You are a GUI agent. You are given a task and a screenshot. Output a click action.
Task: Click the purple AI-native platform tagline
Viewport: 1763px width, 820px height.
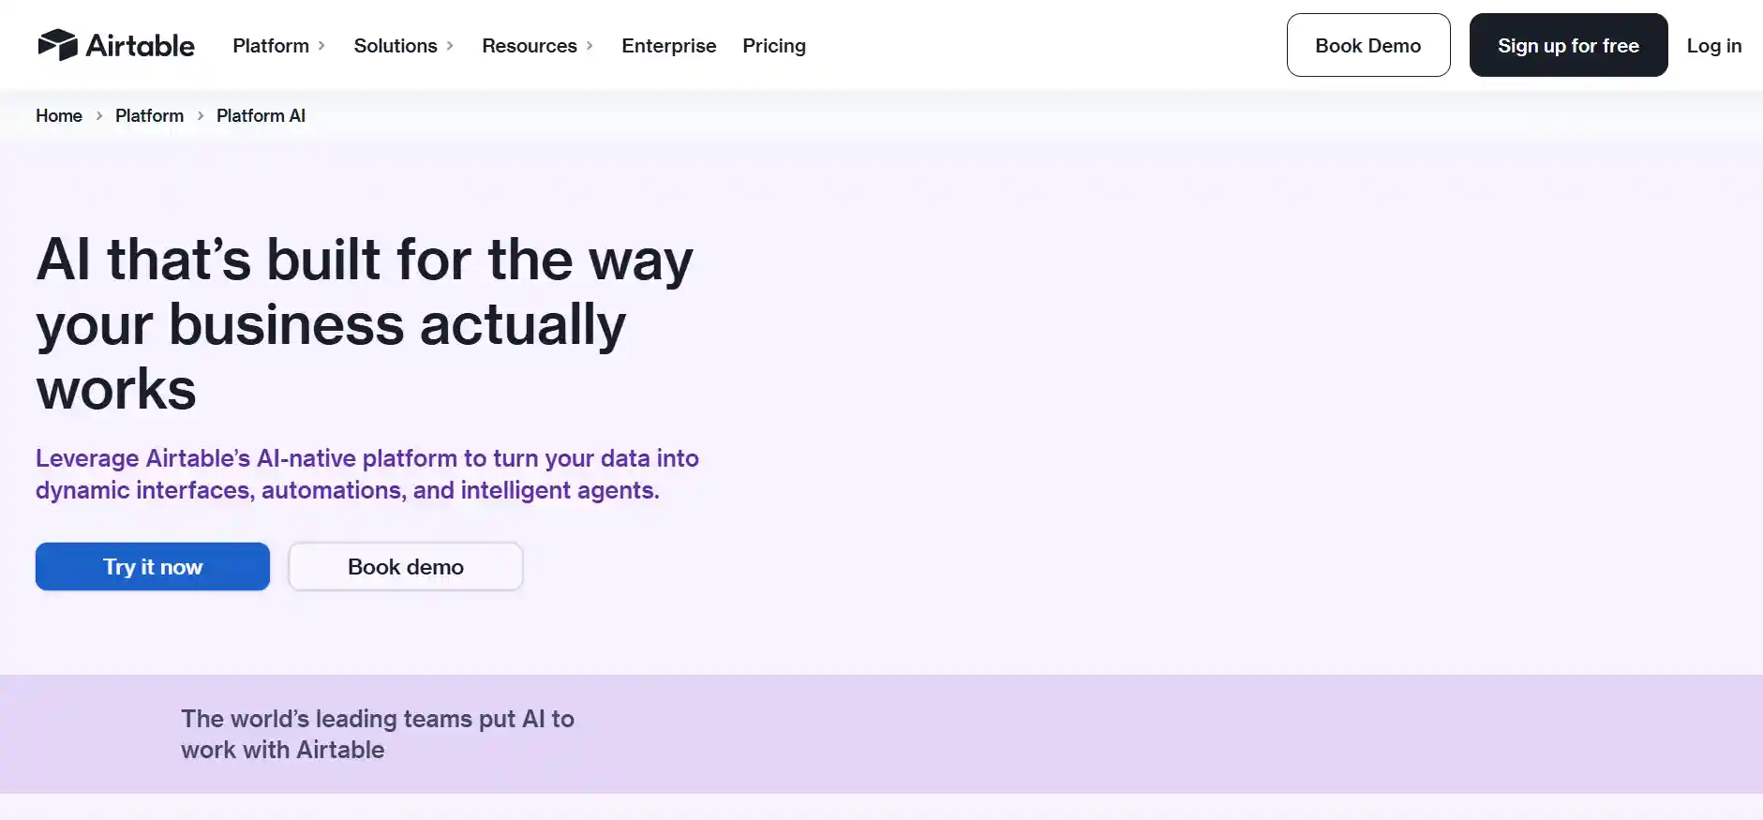(x=366, y=473)
